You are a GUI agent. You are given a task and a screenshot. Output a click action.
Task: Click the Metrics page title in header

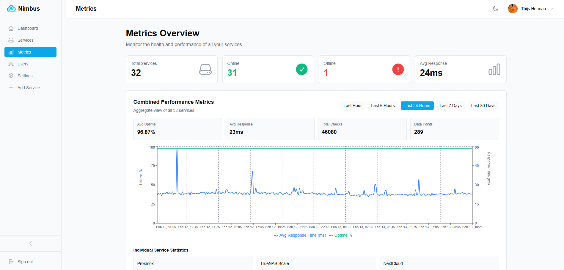point(86,9)
